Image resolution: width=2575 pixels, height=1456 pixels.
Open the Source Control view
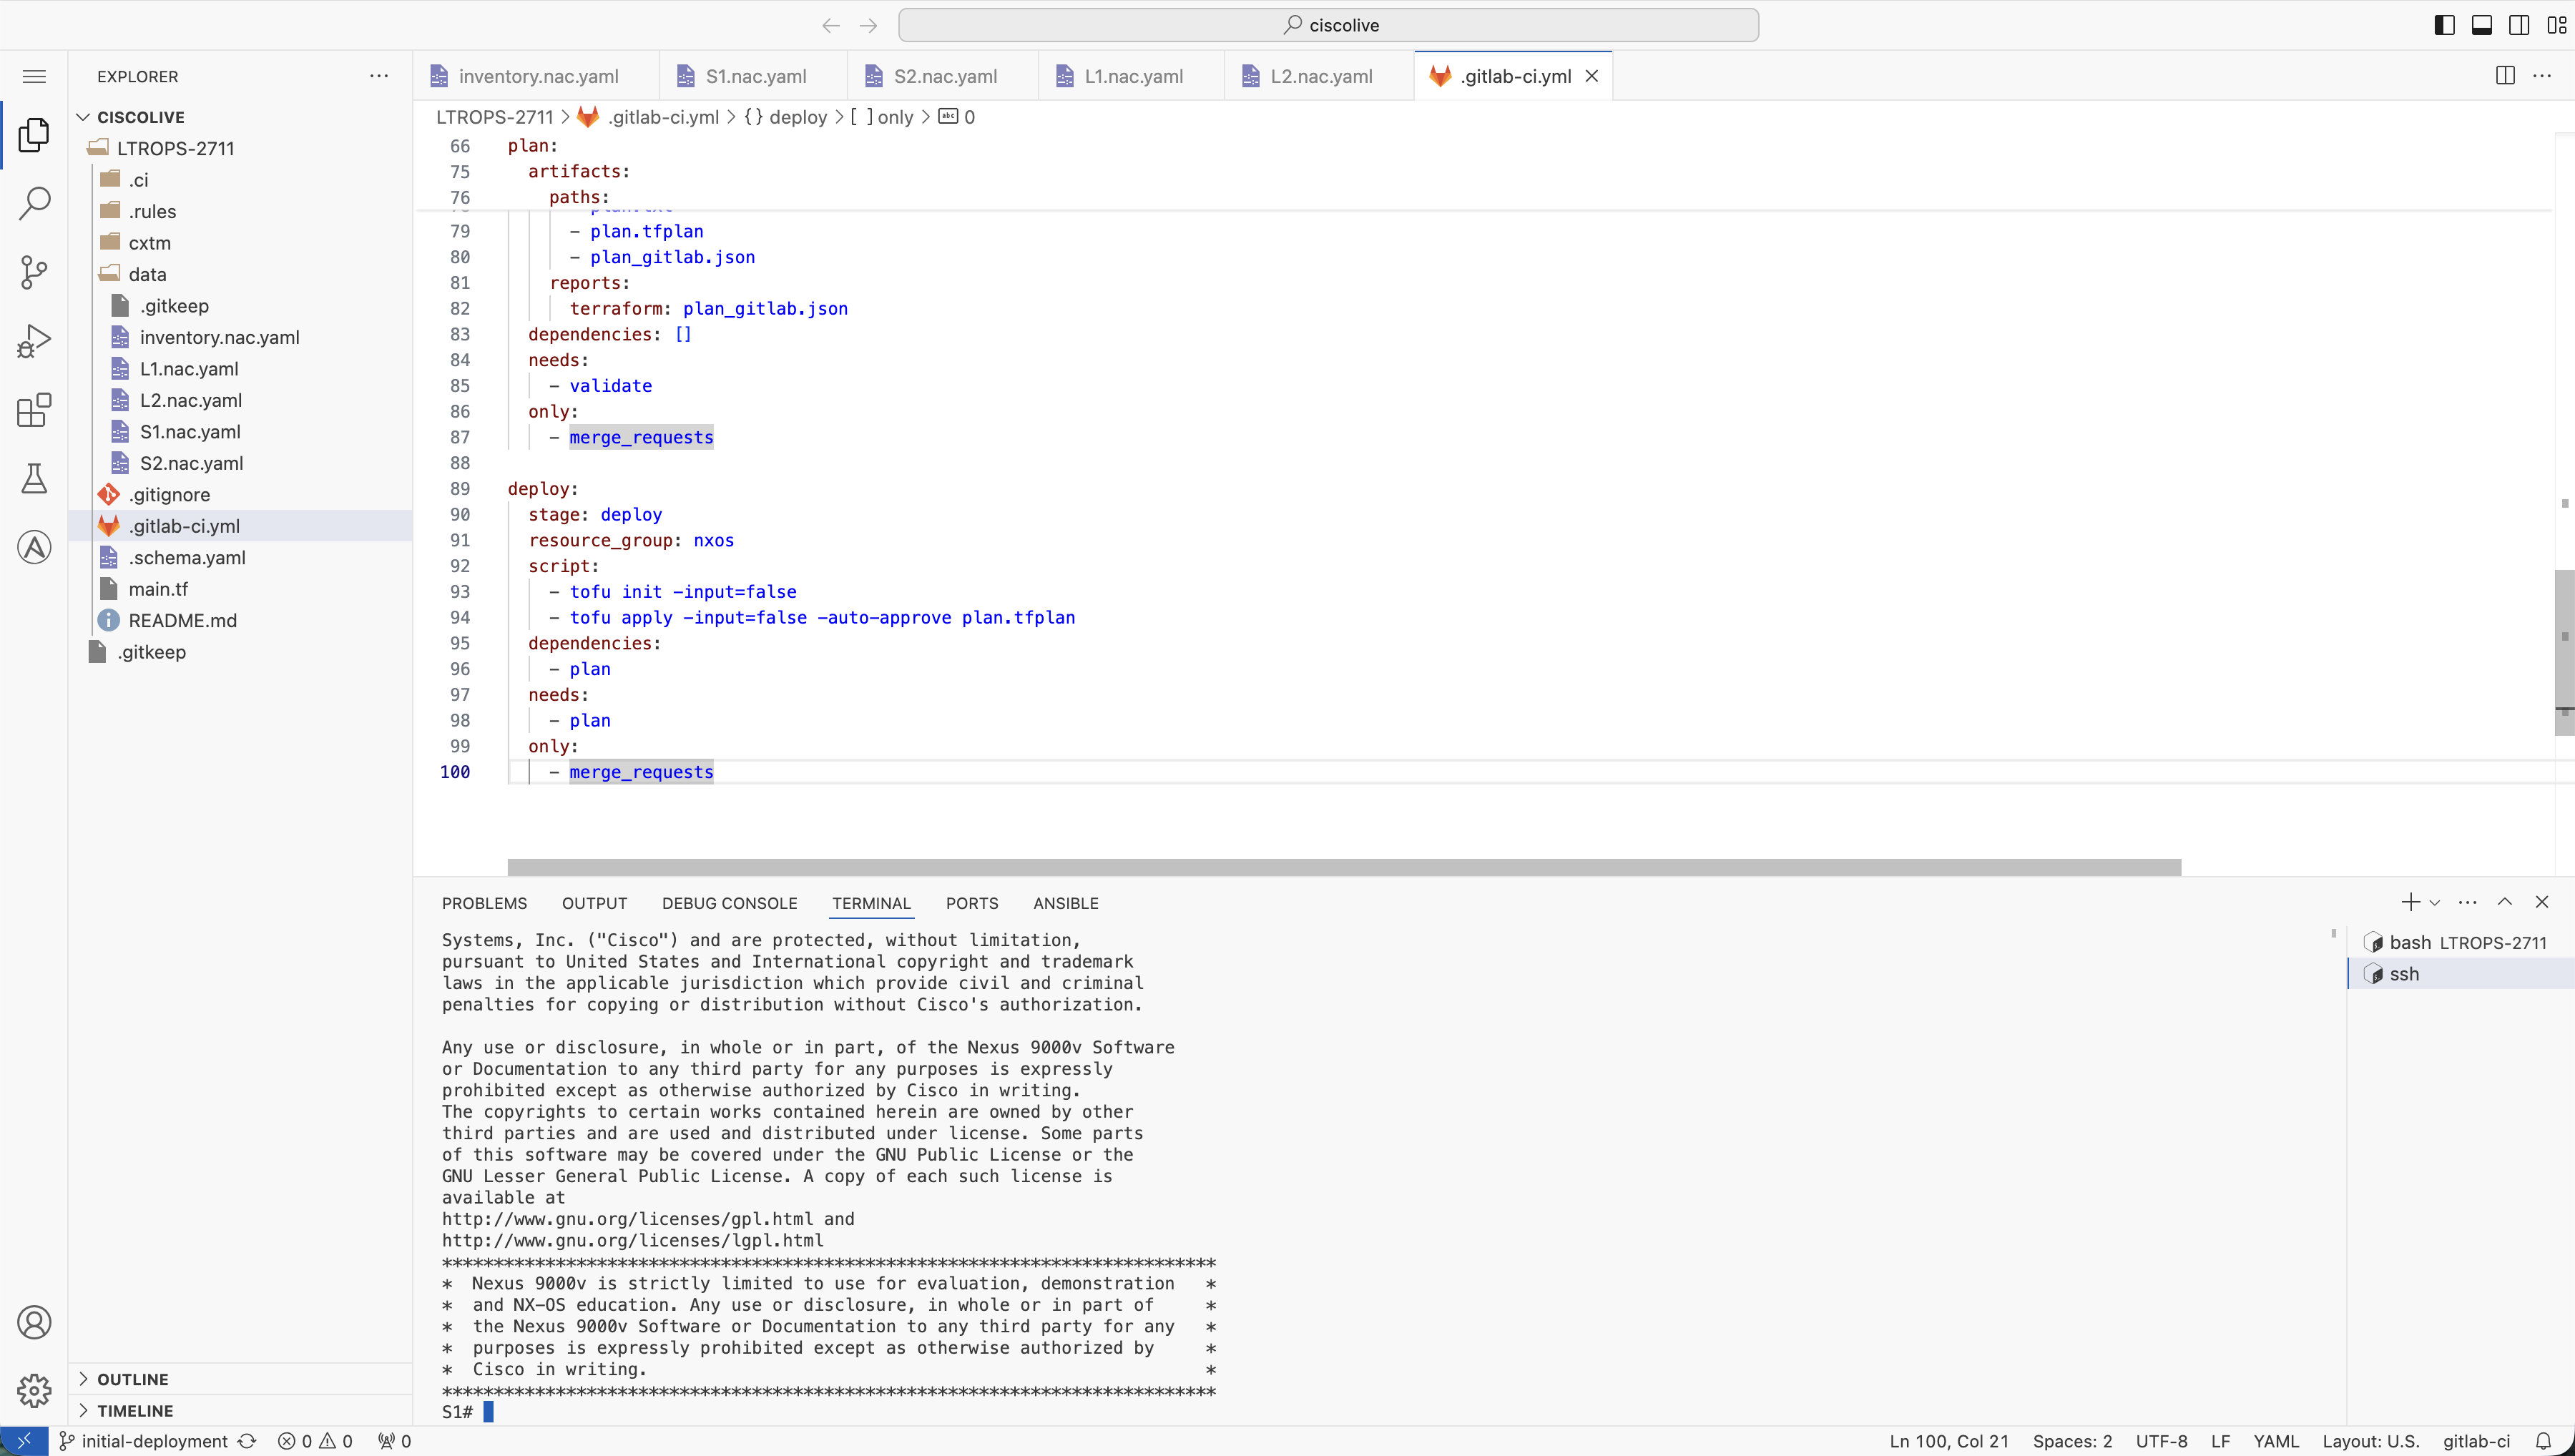pyautogui.click(x=34, y=271)
